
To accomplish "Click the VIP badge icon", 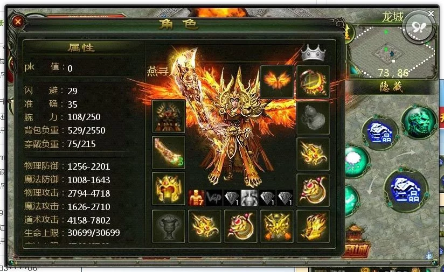I will pos(214,198).
